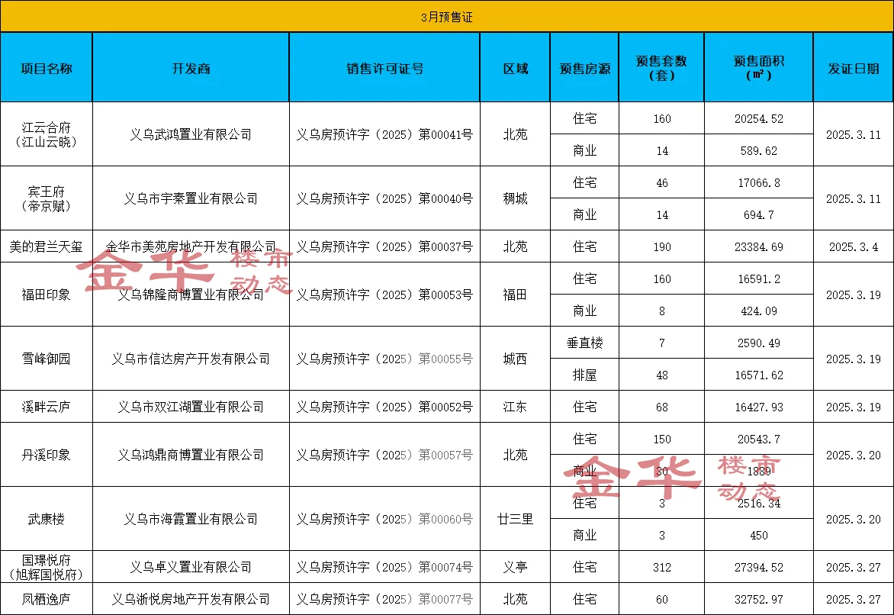Click permit number 第00041号 cell

(385, 134)
